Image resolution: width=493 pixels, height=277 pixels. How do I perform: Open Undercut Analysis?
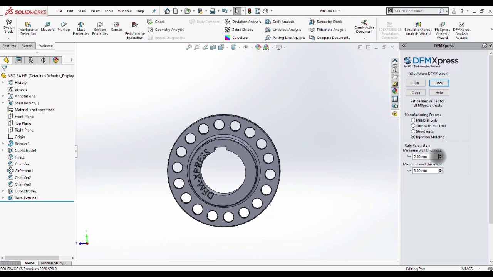[283, 30]
